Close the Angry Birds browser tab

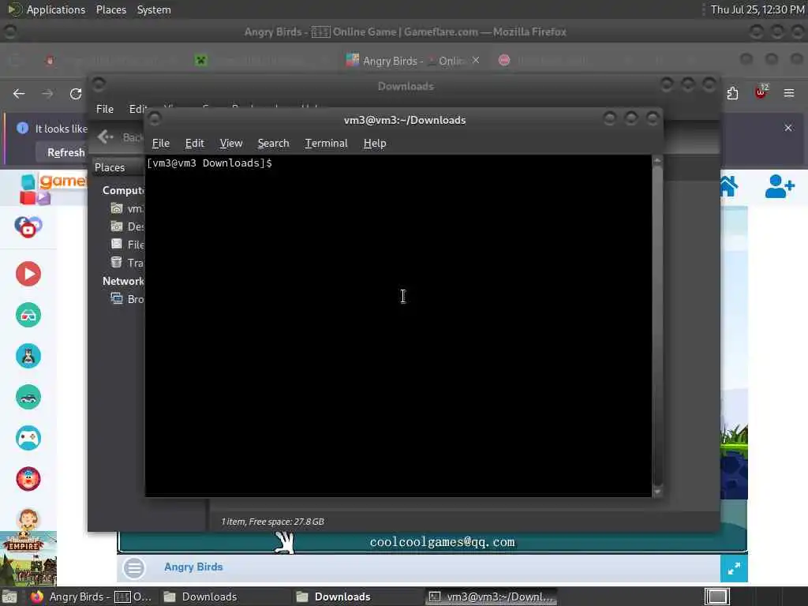tap(476, 60)
